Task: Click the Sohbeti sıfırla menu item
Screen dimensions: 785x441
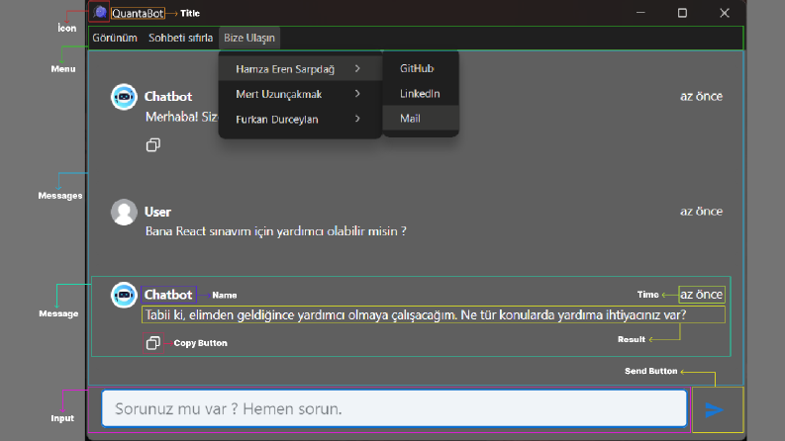Action: (x=181, y=38)
